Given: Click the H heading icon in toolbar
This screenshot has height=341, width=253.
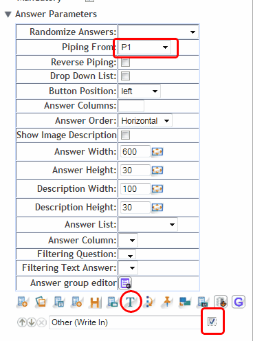Looking at the screenshot, I should pyautogui.click(x=95, y=302).
